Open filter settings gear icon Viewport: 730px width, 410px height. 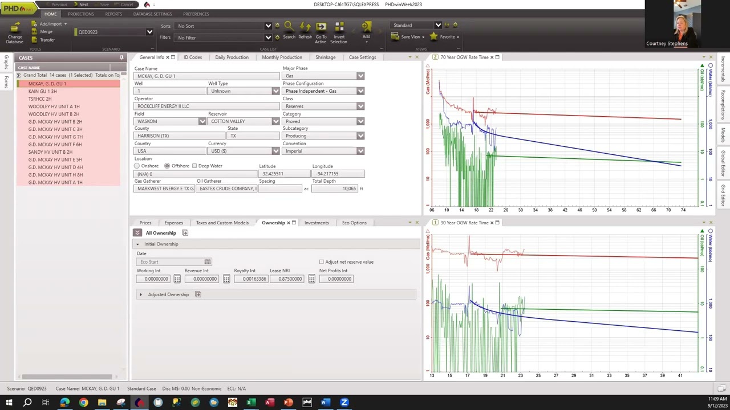[x=277, y=38]
